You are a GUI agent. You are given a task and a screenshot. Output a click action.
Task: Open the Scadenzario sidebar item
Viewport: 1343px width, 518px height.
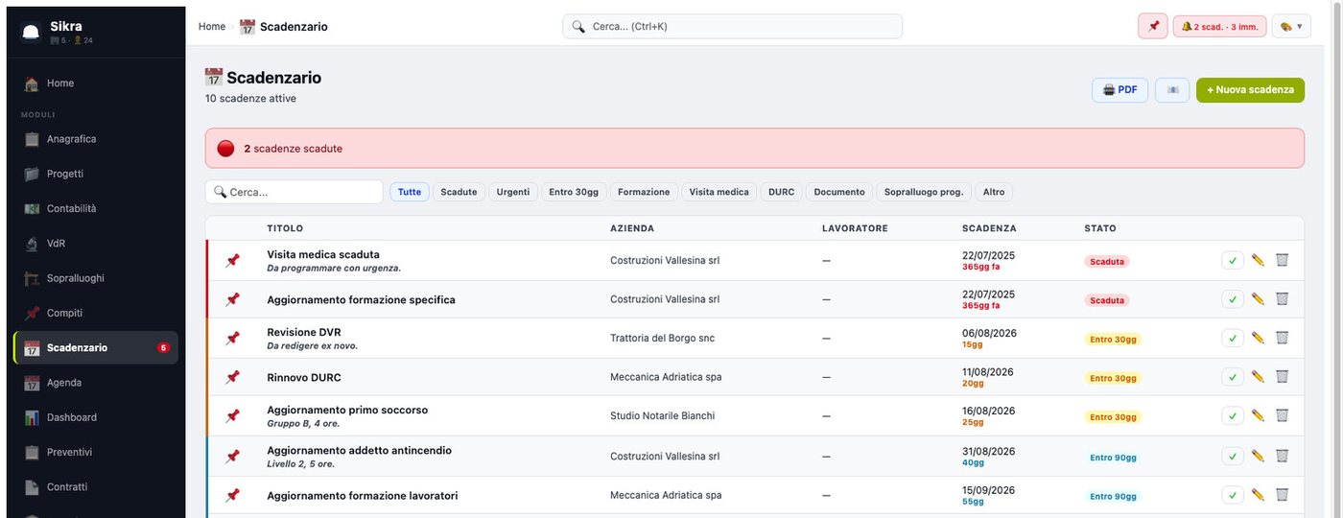tap(96, 348)
